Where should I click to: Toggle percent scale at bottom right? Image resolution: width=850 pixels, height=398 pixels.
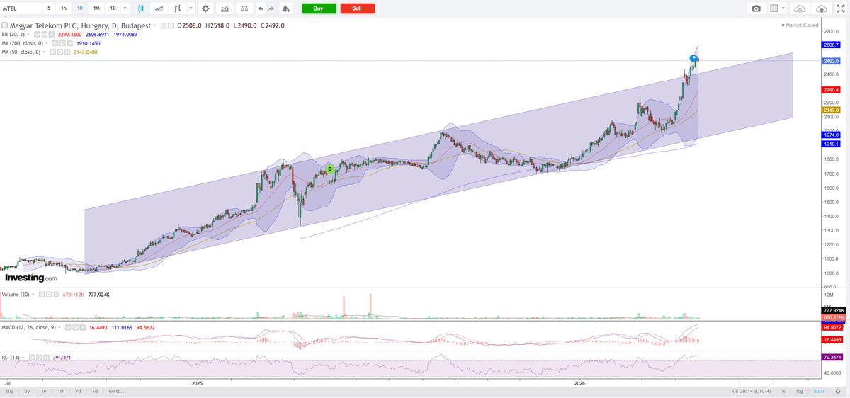[x=783, y=391]
